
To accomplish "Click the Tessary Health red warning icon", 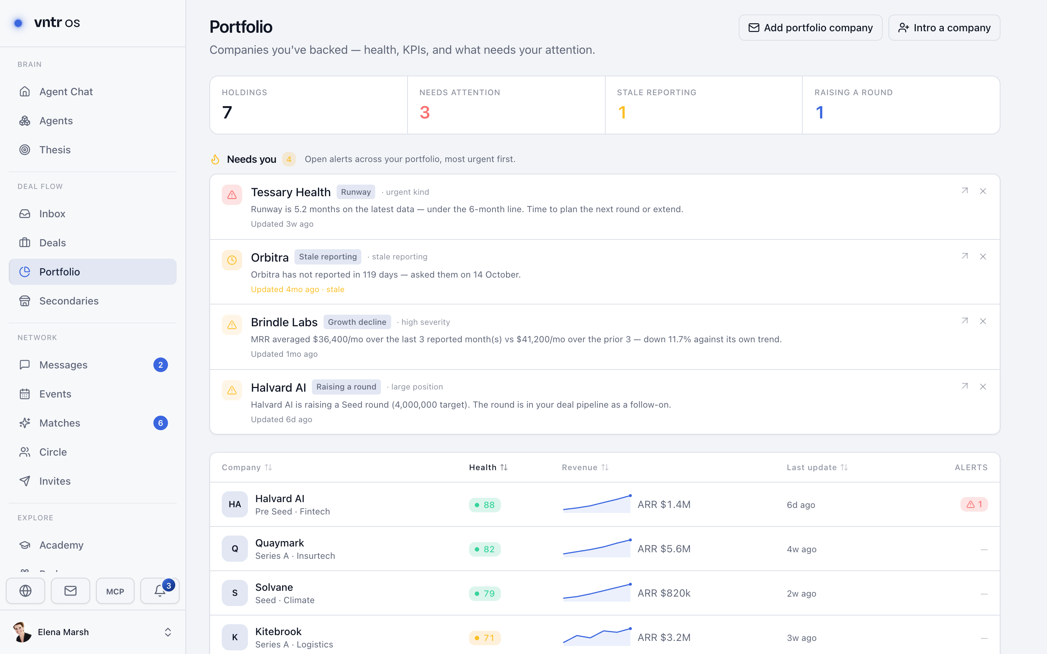I will click(232, 195).
